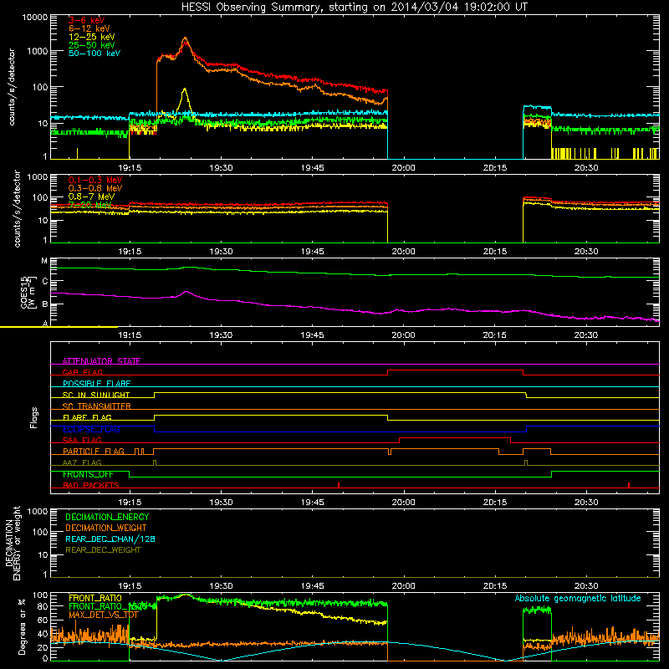Click the yellow 12-25 keV peak

(x=184, y=90)
